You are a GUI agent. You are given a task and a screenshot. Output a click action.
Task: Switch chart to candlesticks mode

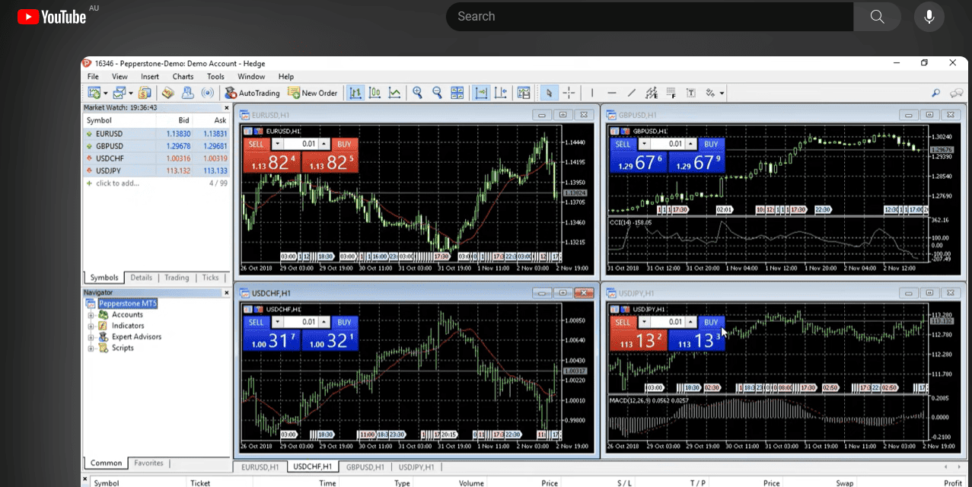pos(374,93)
